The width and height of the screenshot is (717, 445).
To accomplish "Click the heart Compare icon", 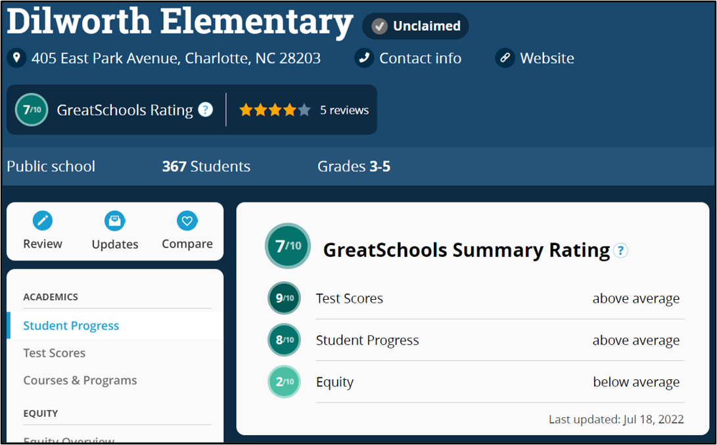I will pos(187,221).
